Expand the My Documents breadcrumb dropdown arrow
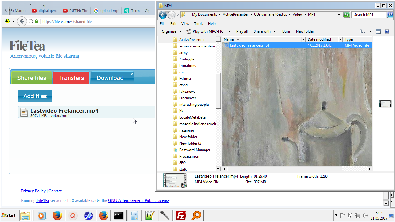Screen dimensions: 395x222 (x=220, y=14)
